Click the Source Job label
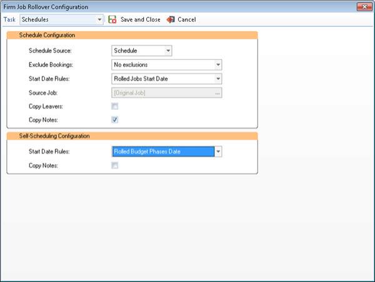This screenshot has width=375, height=282. [43, 93]
